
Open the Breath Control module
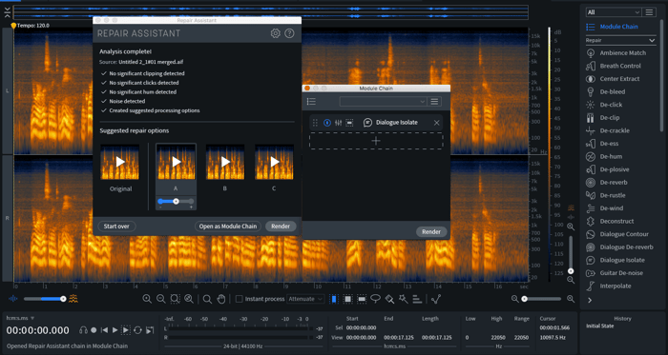620,66
